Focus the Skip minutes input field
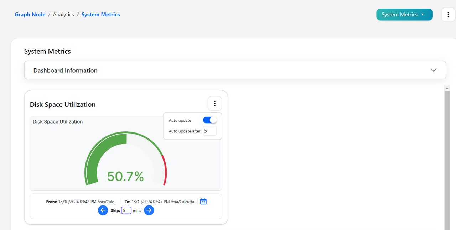 126,210
